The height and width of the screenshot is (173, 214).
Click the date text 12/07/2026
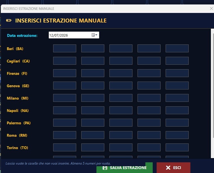(58, 35)
